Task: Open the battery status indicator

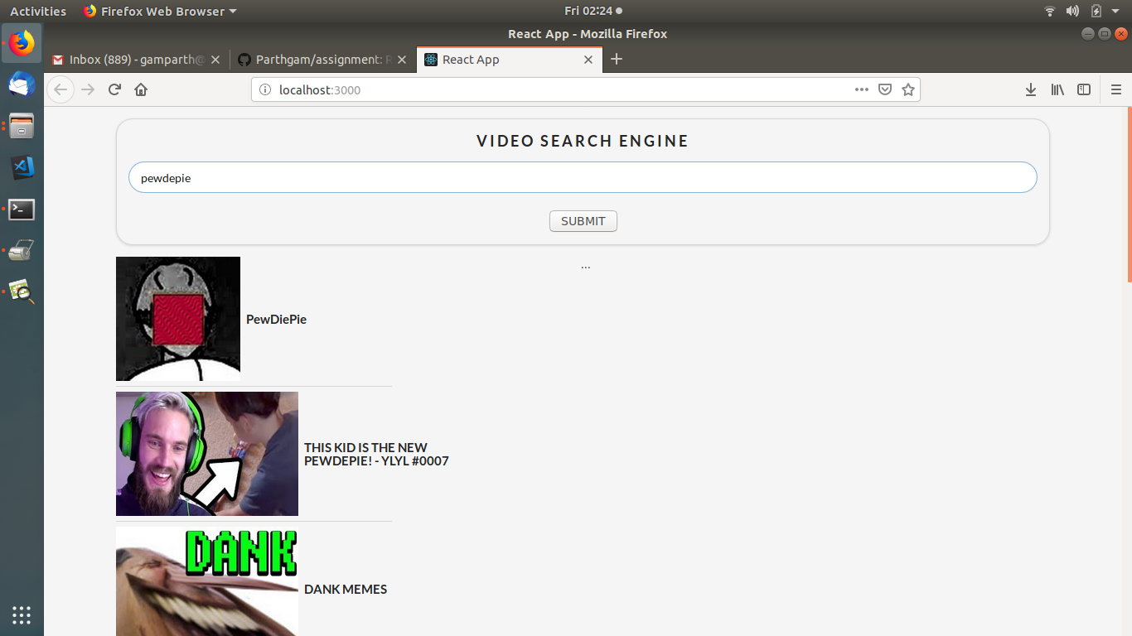Action: coord(1096,11)
